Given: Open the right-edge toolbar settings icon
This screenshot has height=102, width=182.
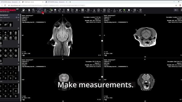Looking at the screenshot, I should click(x=181, y=10).
